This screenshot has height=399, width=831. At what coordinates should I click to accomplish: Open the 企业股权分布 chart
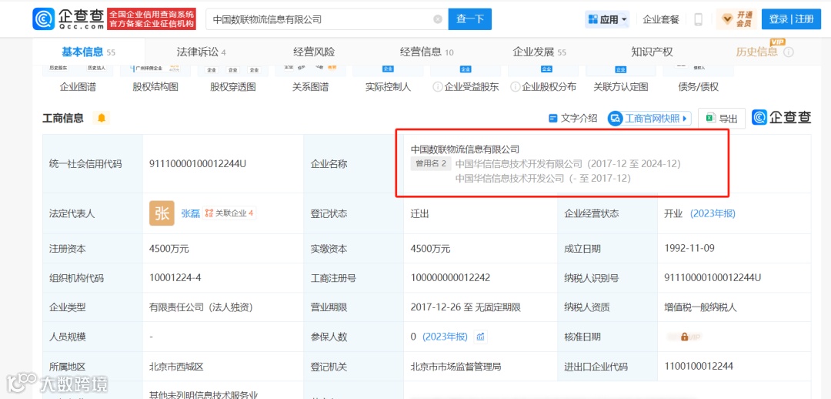543,79
